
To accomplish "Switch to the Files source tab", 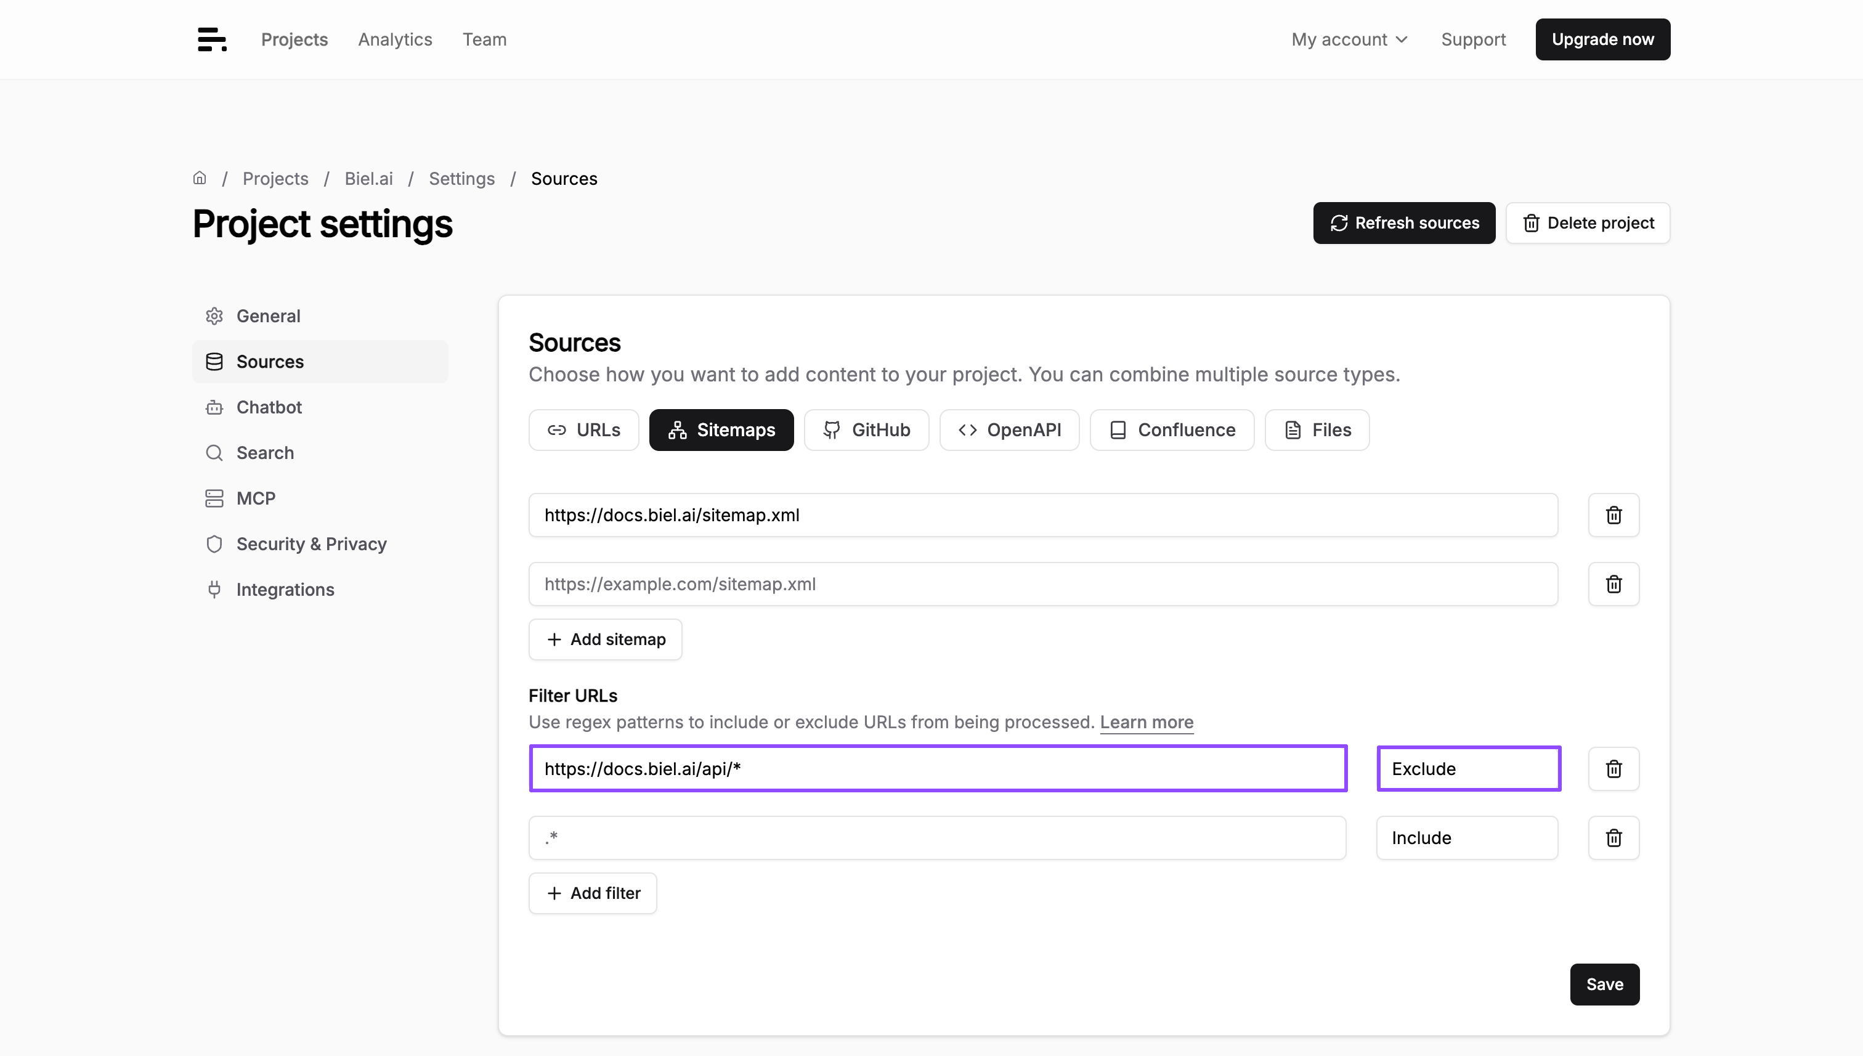I will point(1317,430).
